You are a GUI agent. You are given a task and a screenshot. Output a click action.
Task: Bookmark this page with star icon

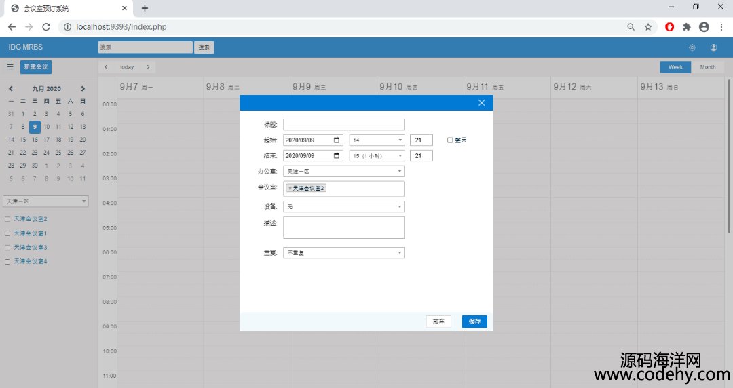(648, 27)
